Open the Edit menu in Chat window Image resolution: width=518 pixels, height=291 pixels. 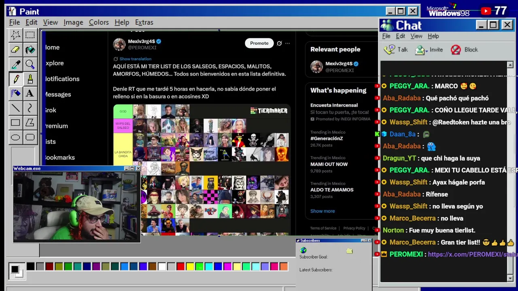400,36
